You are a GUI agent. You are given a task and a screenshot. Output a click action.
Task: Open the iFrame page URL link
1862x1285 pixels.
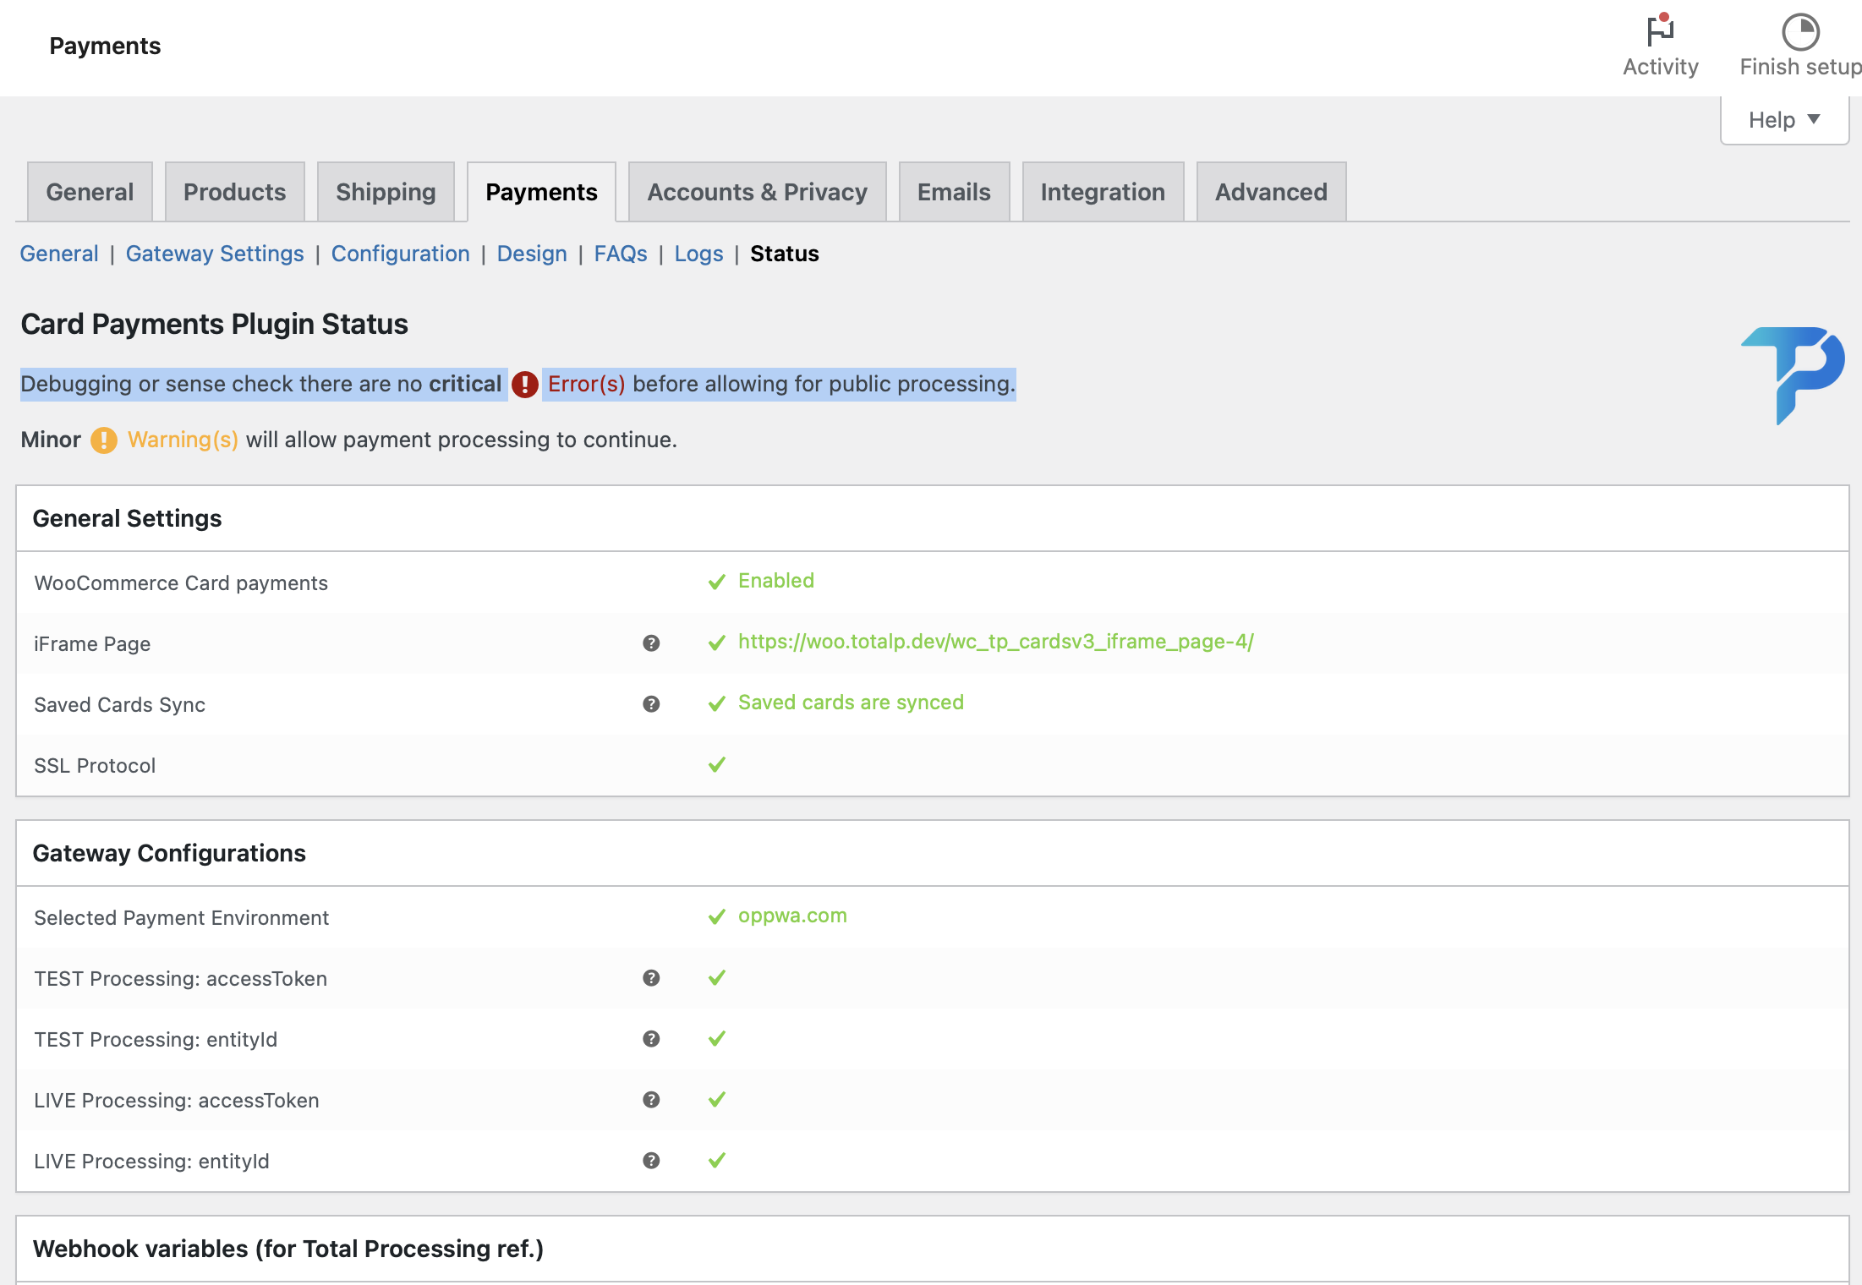tap(995, 642)
